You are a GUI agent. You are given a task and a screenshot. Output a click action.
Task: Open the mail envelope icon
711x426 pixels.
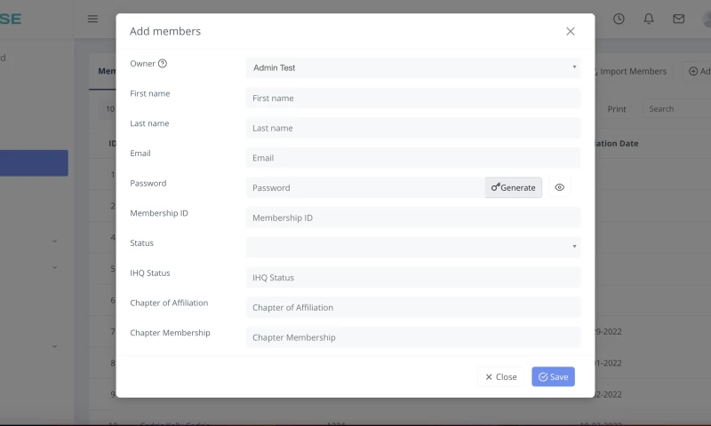click(678, 19)
